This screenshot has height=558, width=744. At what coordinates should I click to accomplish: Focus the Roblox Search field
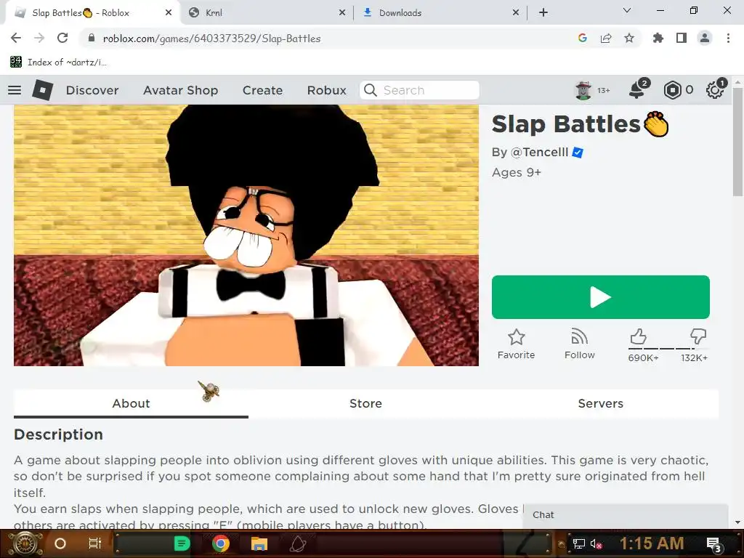[419, 90]
